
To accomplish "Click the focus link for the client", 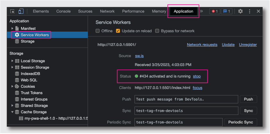I will (197, 88).
